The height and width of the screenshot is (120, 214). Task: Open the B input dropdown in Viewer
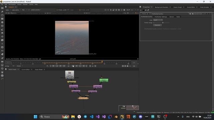[x=85, y=10]
